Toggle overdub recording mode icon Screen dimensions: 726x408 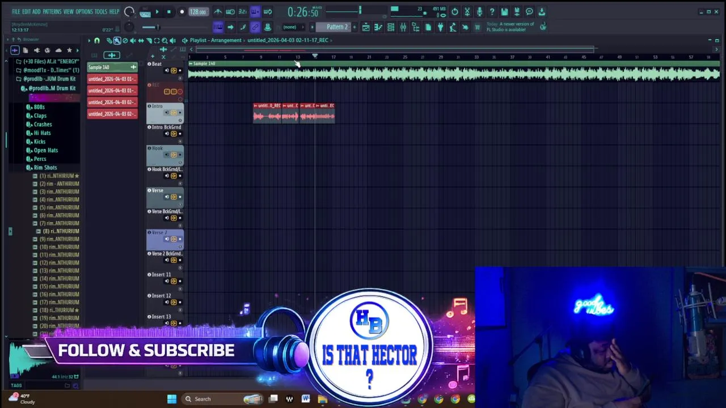point(255,11)
